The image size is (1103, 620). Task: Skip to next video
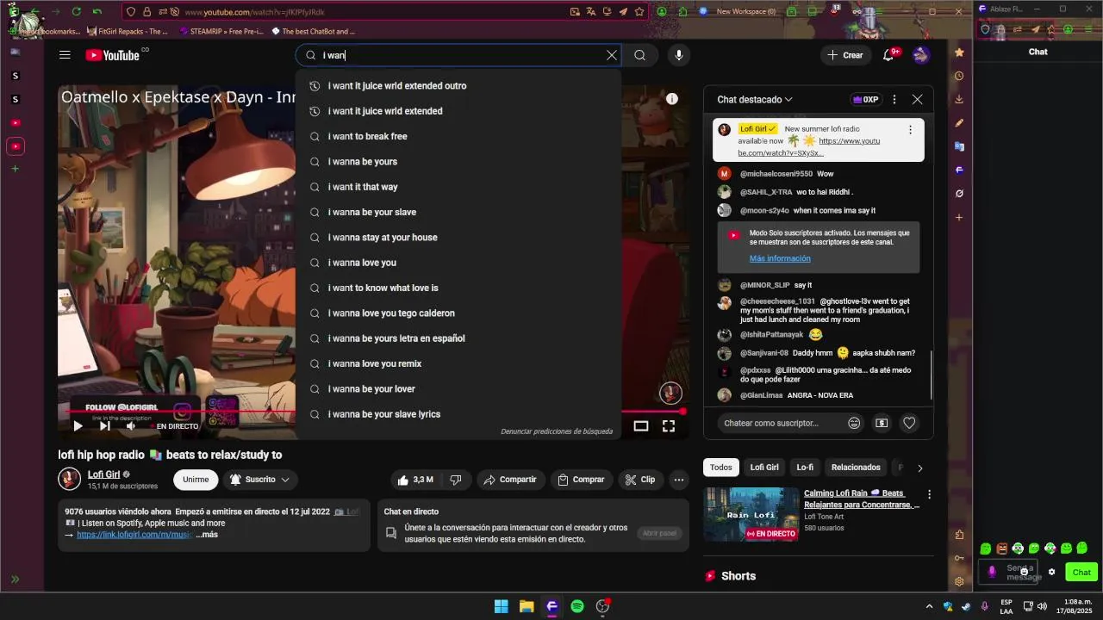[104, 425]
